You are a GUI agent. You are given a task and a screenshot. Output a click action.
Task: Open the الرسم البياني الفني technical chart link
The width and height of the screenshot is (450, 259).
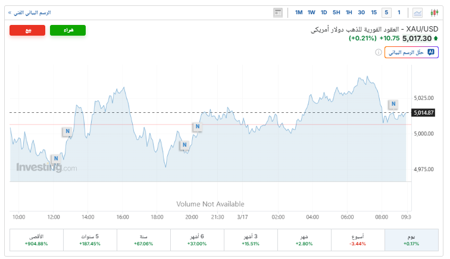click(29, 12)
